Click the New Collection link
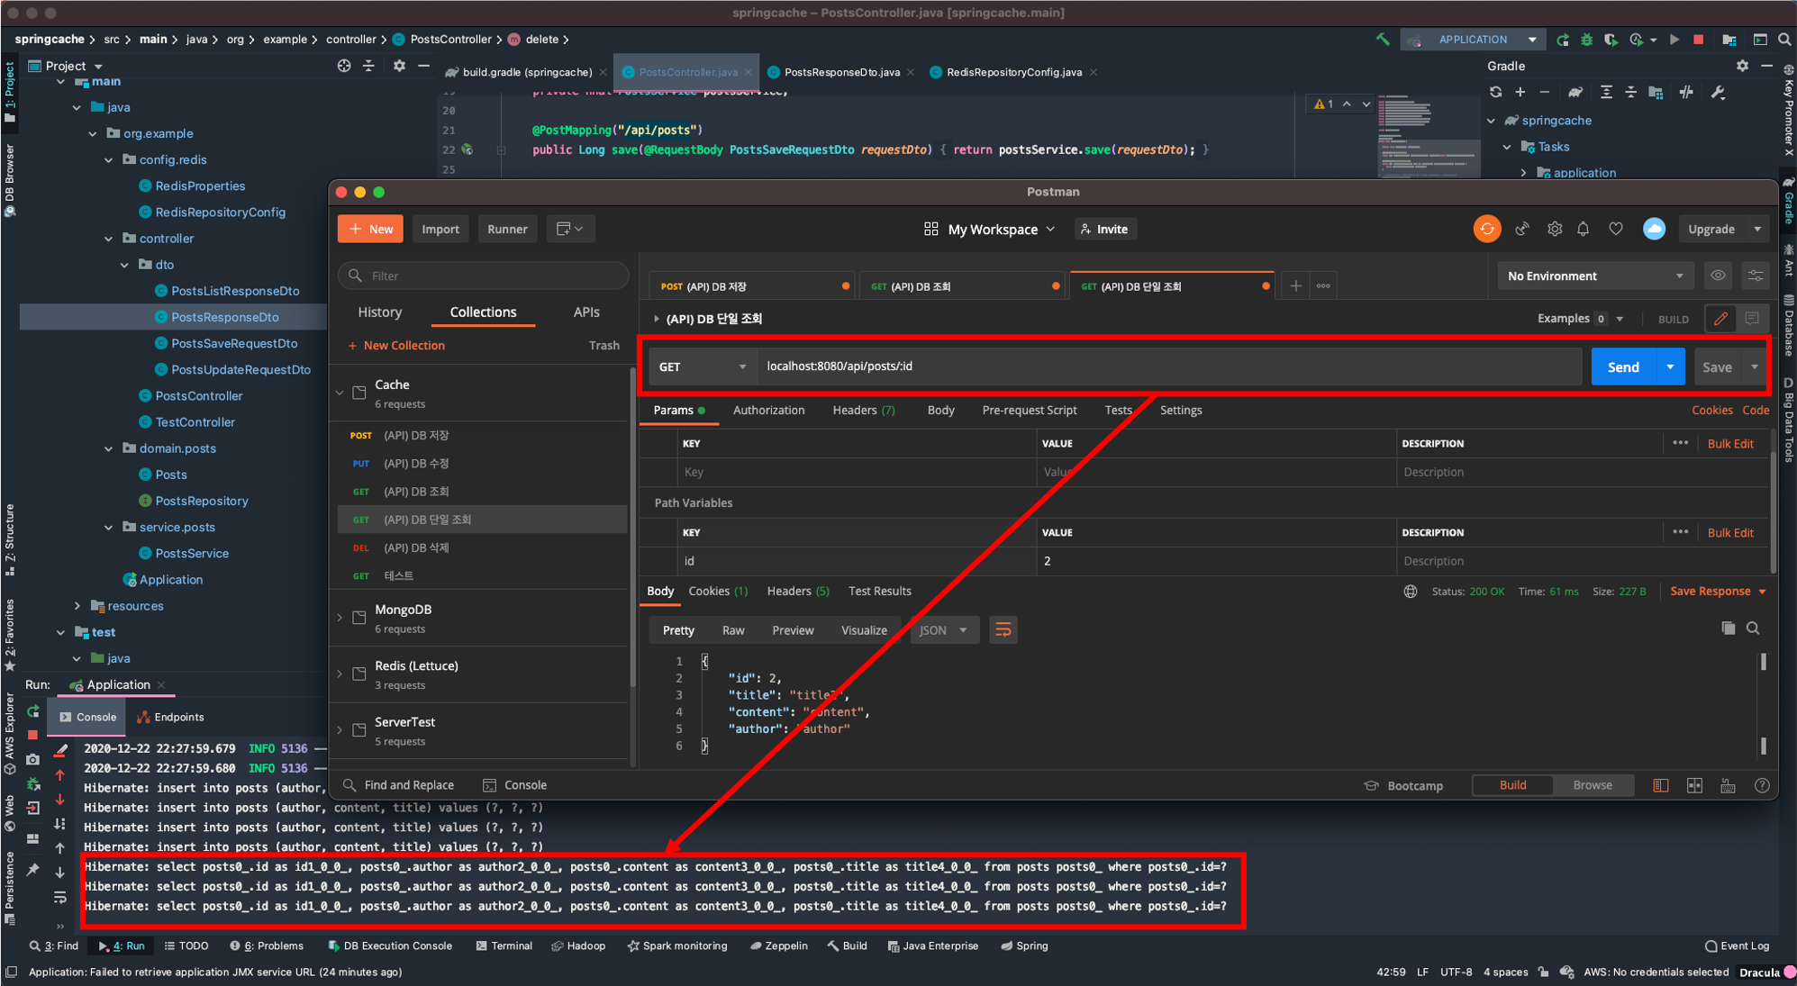This screenshot has width=1797, height=986. pos(404,345)
